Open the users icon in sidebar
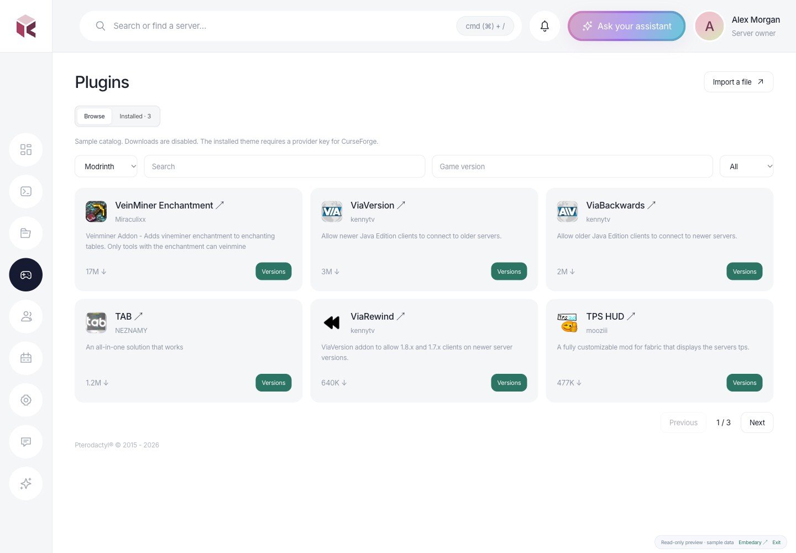Viewport: 796px width, 553px height. pyautogui.click(x=26, y=317)
